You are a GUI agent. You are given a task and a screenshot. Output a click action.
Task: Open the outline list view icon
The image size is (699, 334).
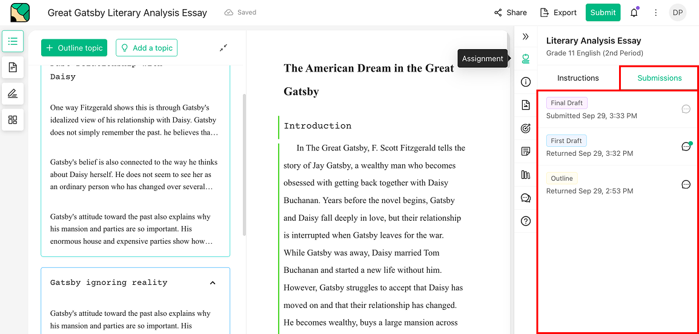(x=13, y=41)
